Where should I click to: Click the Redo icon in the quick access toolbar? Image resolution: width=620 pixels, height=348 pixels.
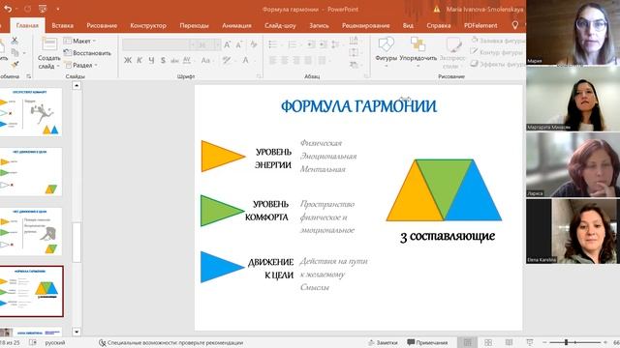tap(27, 9)
